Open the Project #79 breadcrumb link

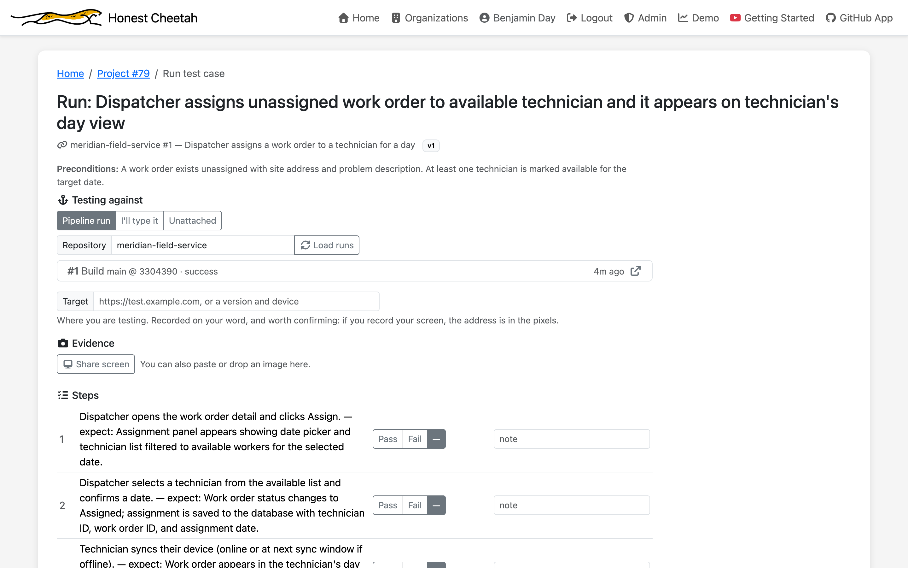click(123, 74)
